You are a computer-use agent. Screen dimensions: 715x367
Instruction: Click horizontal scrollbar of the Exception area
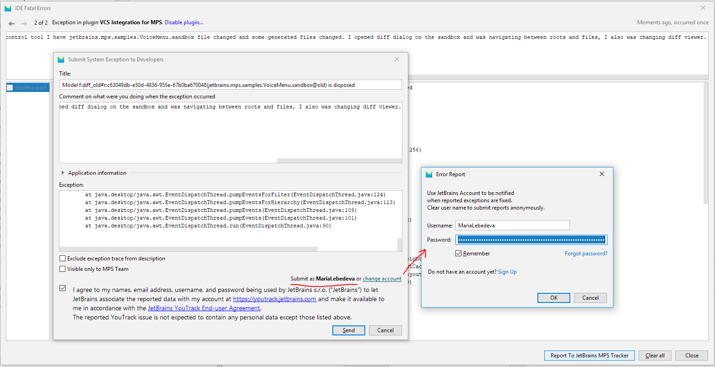point(188,249)
